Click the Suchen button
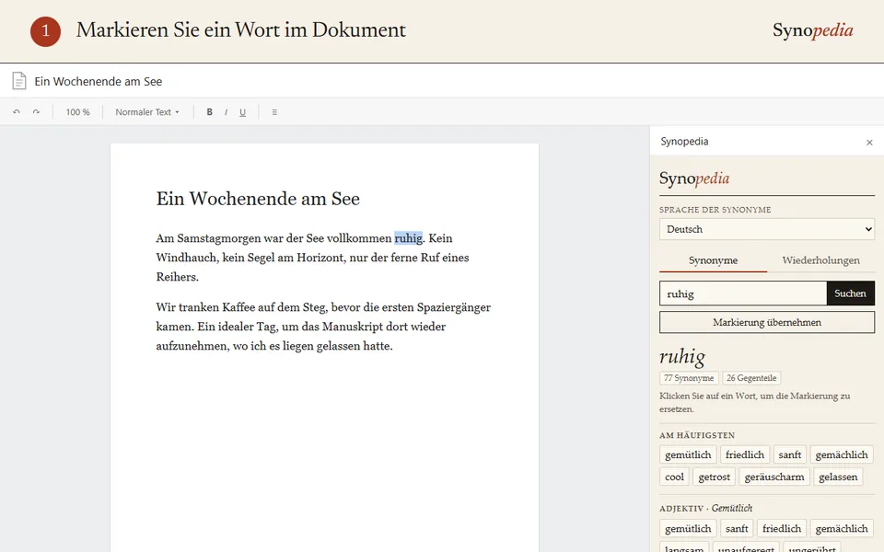 pos(850,293)
